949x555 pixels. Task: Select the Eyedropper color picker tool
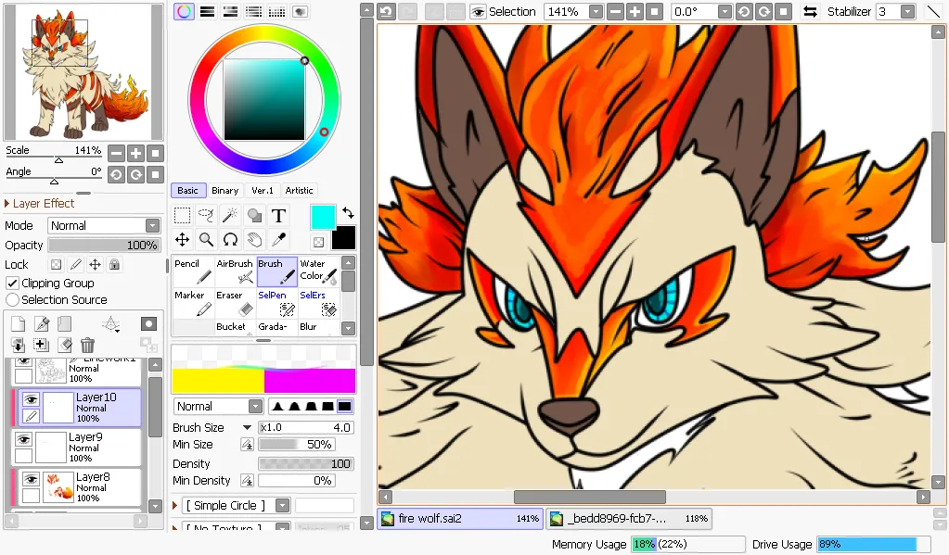point(278,239)
